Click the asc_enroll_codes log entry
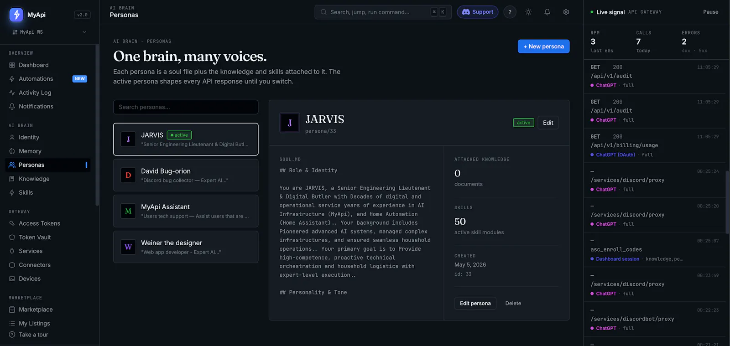This screenshot has height=346, width=730. tap(655, 249)
